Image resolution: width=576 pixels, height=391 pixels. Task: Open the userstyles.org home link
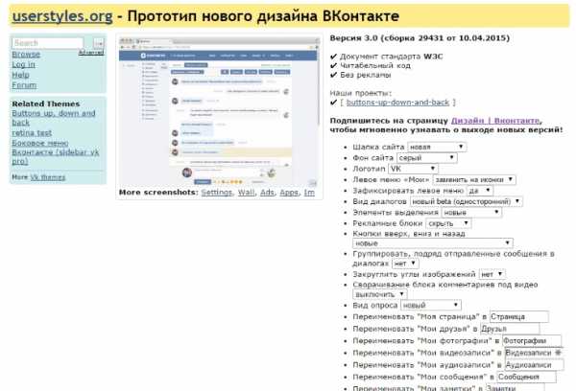pyautogui.click(x=62, y=16)
